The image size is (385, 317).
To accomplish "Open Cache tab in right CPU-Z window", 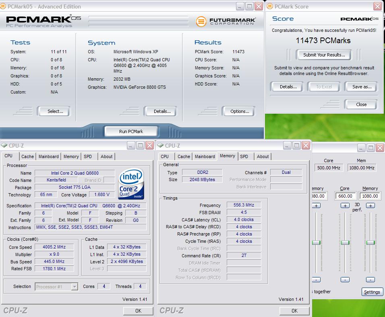I will pos(184,156).
